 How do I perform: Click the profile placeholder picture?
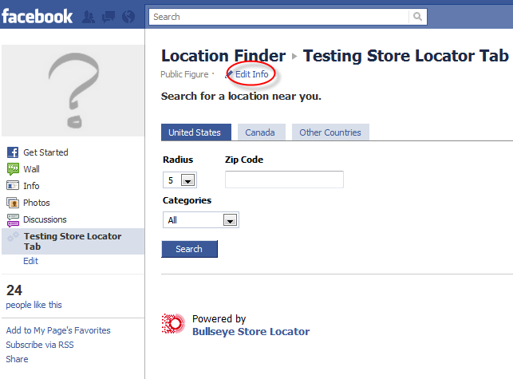[x=73, y=91]
